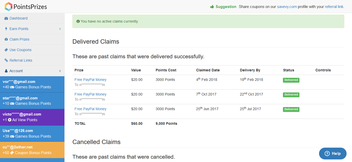
Task: Open the Claim Prizes menu item
Action: [32, 39]
